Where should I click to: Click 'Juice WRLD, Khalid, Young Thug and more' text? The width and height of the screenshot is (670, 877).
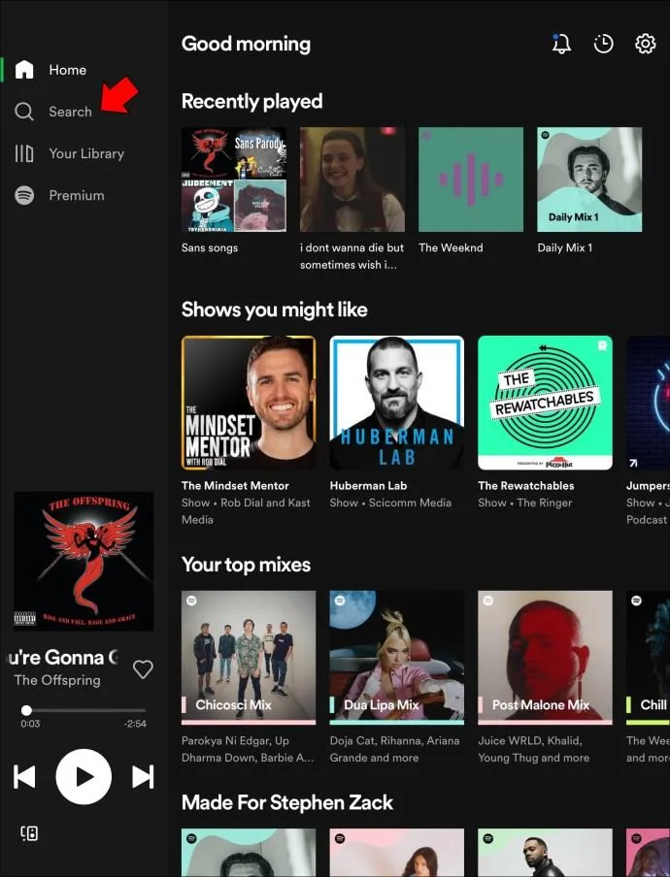533,749
